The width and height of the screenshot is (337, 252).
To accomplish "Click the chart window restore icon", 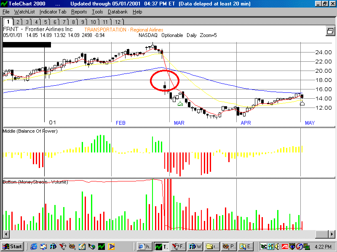I will coord(330,31).
